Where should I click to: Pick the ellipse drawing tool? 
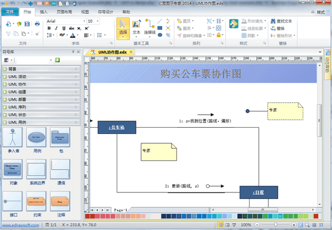[x=160, y=35]
